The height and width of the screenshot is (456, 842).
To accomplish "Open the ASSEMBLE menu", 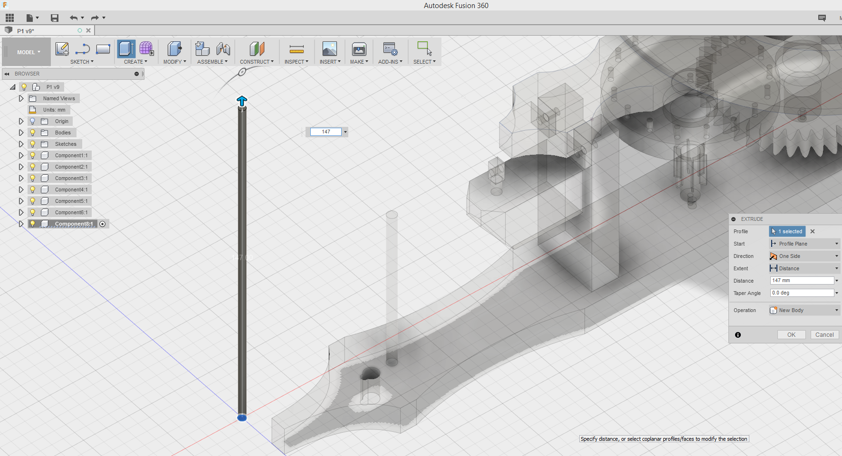I will (x=212, y=62).
